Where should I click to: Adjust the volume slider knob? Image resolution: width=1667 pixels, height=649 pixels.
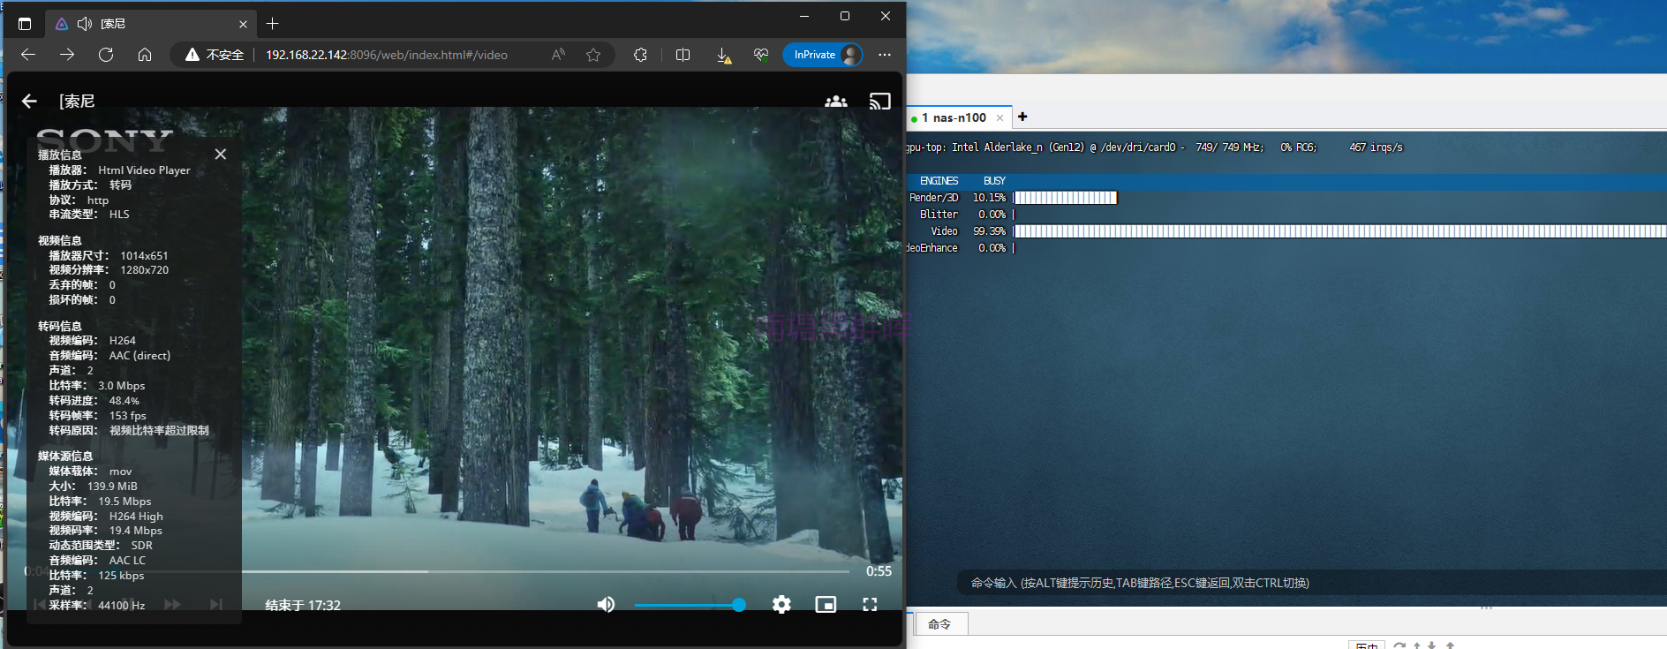click(739, 605)
